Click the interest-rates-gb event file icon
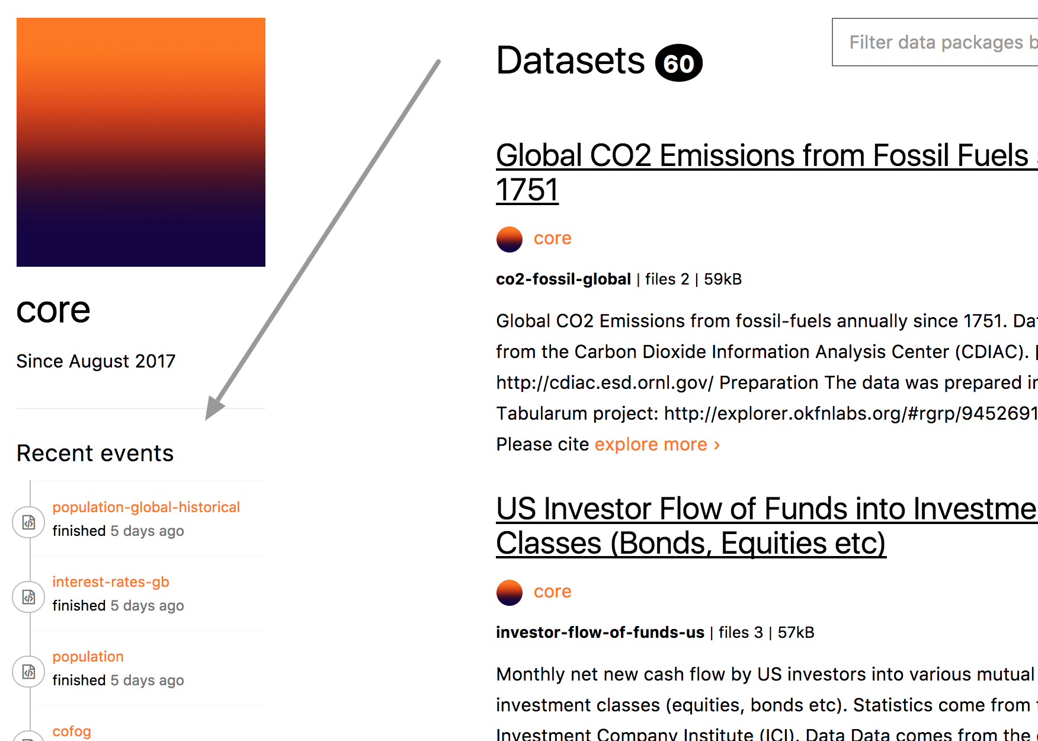The height and width of the screenshot is (741, 1038). (x=28, y=597)
